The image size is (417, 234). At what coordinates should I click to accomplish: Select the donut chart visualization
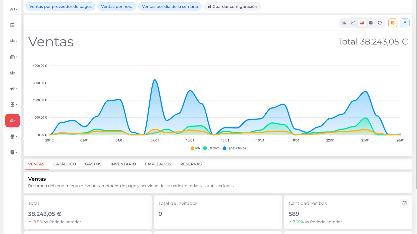coord(380,23)
